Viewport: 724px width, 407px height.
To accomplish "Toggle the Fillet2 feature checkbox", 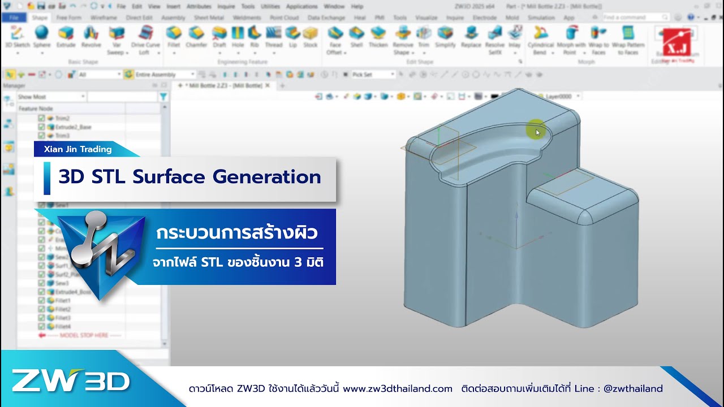I will point(41,309).
